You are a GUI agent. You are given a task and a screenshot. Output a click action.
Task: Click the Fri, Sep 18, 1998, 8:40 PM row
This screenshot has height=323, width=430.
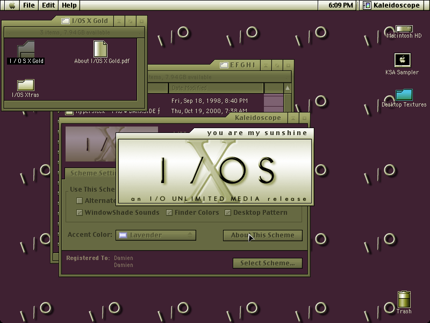coord(210,101)
